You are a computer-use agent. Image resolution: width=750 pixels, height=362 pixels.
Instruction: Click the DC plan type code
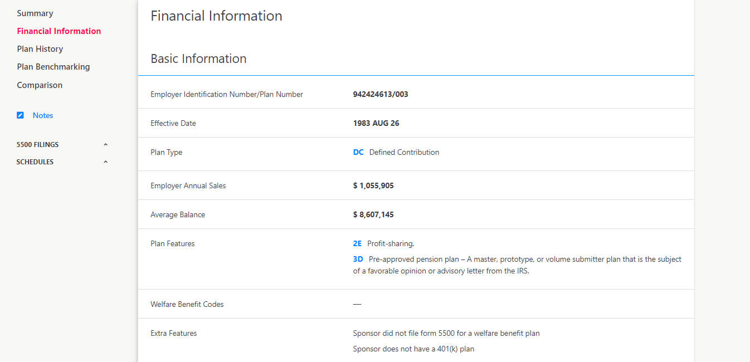tap(358, 153)
